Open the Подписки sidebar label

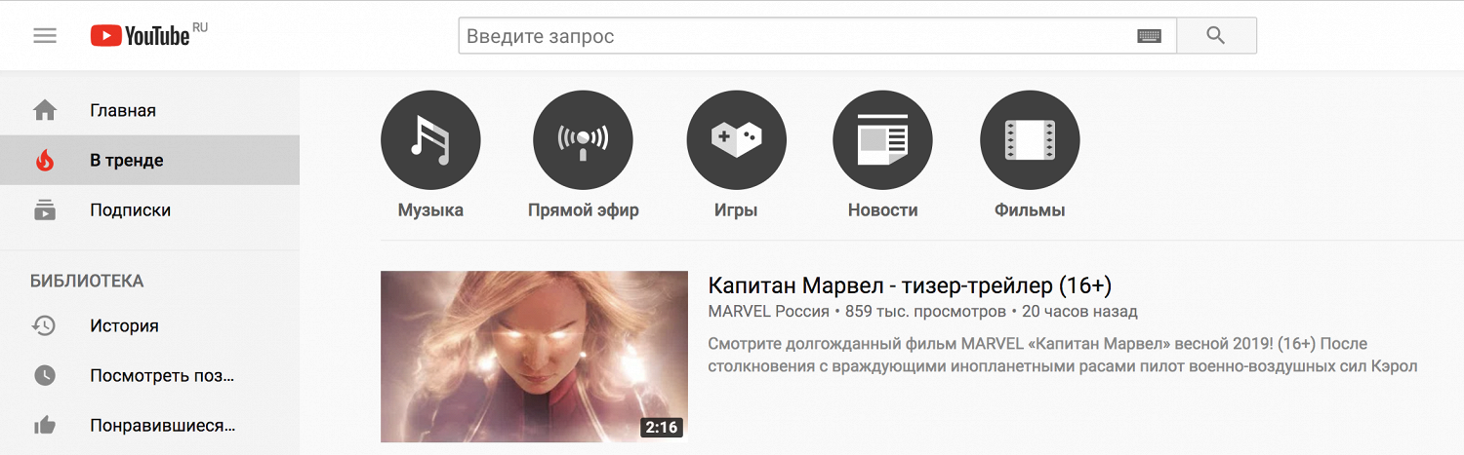130,209
